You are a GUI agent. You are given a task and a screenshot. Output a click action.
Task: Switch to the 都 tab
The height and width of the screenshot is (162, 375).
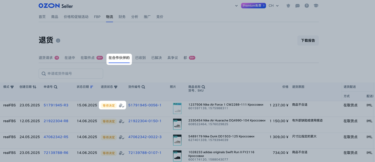pyautogui.click(x=189, y=58)
